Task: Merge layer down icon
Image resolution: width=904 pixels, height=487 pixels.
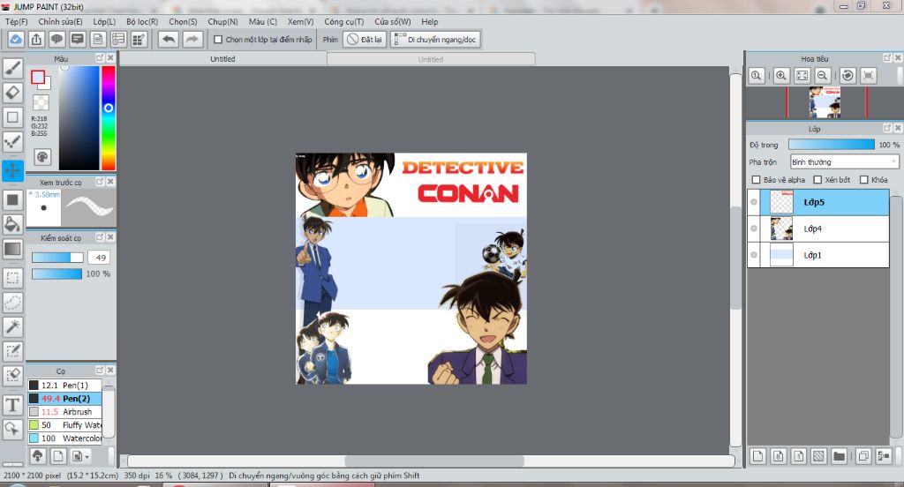Action: click(883, 456)
